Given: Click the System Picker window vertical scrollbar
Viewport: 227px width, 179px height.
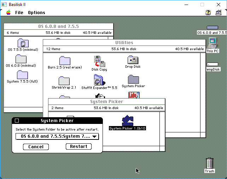Looking at the screenshot, I should pyautogui.click(x=162, y=129).
